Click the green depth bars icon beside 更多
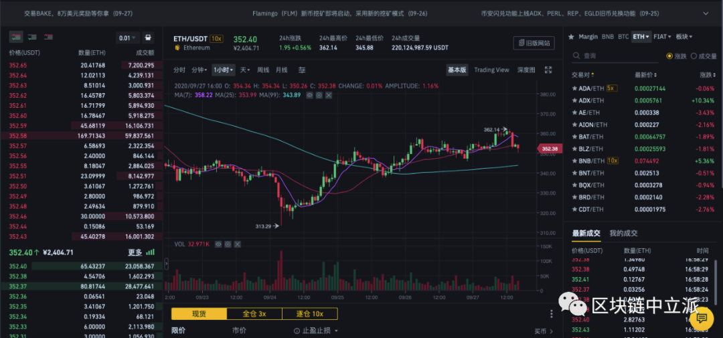Screen dimensions: 723x338 tap(151, 253)
